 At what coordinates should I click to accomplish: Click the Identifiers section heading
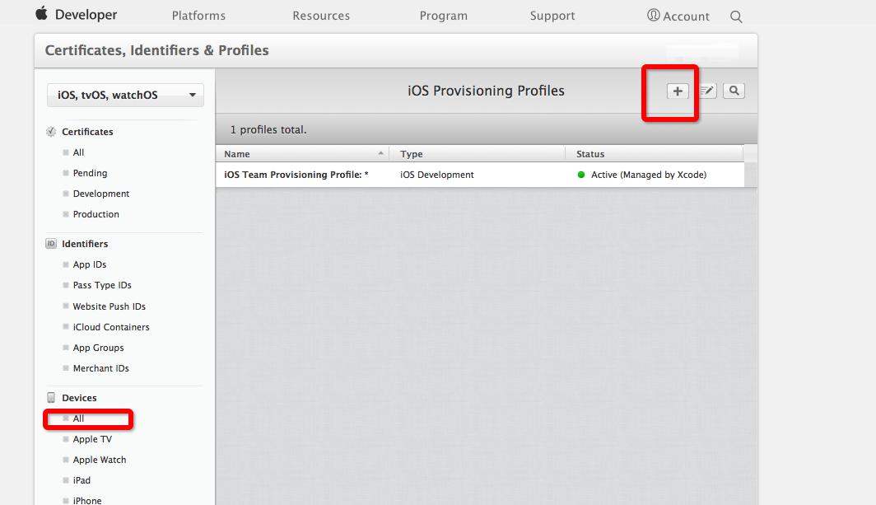(x=85, y=243)
